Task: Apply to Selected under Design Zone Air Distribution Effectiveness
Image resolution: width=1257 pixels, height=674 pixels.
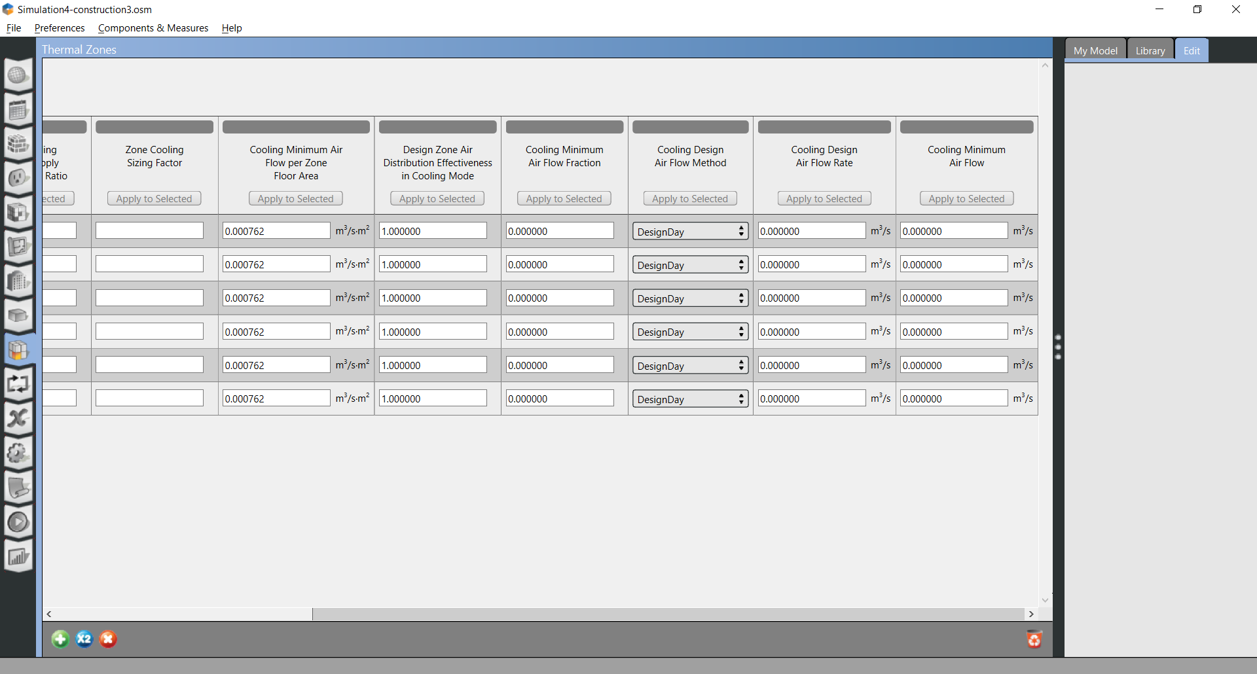Action: click(x=437, y=198)
